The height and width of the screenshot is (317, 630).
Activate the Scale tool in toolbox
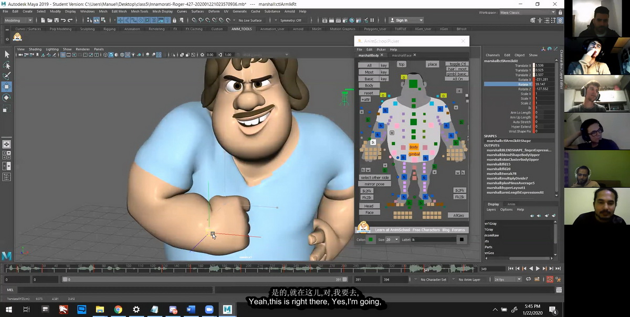(x=7, y=109)
